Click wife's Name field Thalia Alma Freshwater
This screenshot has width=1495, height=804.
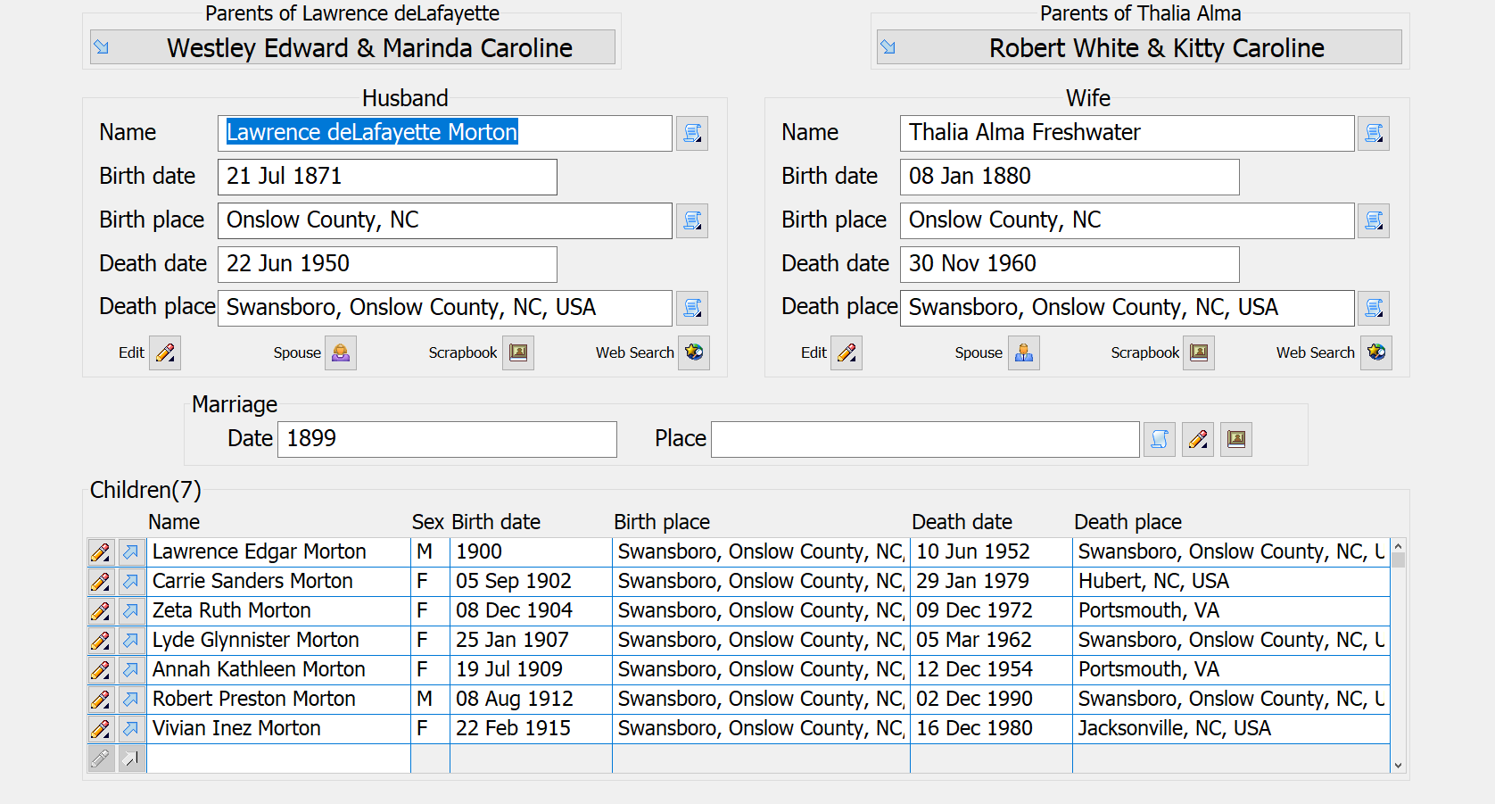coord(1126,133)
